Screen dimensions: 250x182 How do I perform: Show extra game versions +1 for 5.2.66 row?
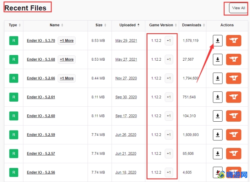click(x=169, y=78)
